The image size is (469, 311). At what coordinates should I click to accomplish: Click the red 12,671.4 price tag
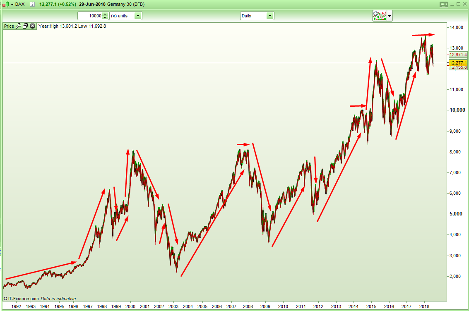click(x=458, y=55)
